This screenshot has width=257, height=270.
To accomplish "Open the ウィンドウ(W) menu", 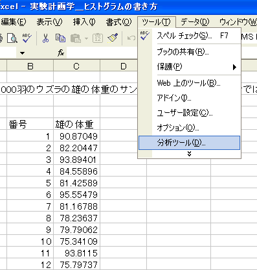I will coord(238,22).
